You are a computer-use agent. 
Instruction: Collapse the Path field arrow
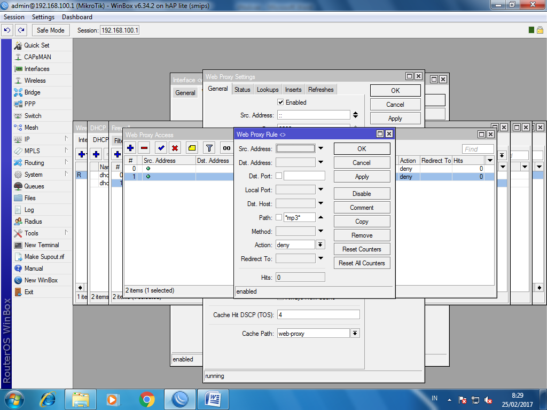[321, 217]
